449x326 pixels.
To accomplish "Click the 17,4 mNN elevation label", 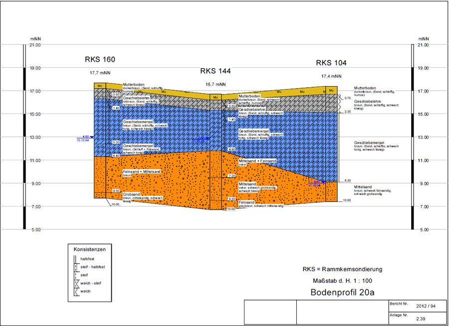I will (331, 76).
